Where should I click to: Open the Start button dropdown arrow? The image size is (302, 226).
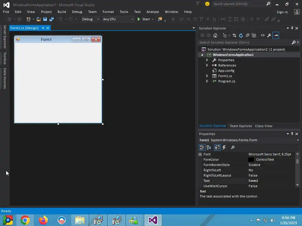pyautogui.click(x=152, y=19)
